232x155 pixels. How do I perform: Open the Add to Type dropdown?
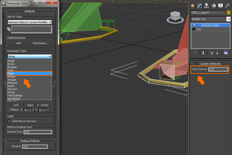30,22
